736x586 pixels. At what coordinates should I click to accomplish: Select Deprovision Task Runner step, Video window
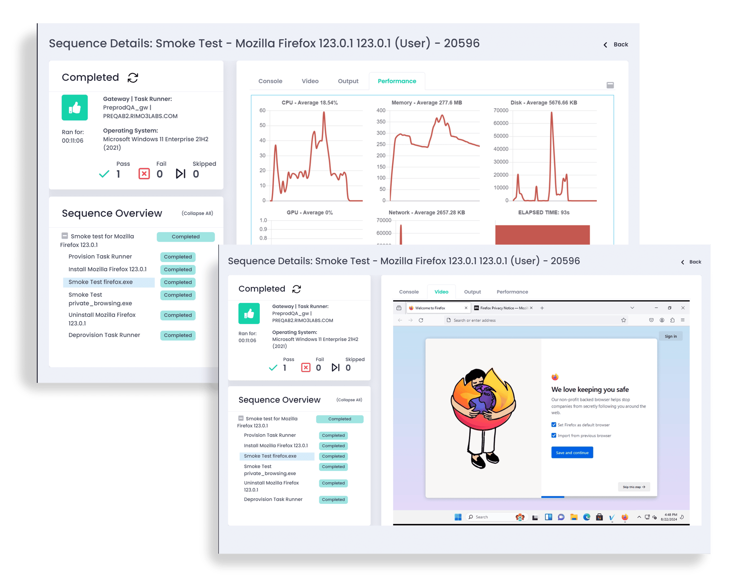[273, 499]
